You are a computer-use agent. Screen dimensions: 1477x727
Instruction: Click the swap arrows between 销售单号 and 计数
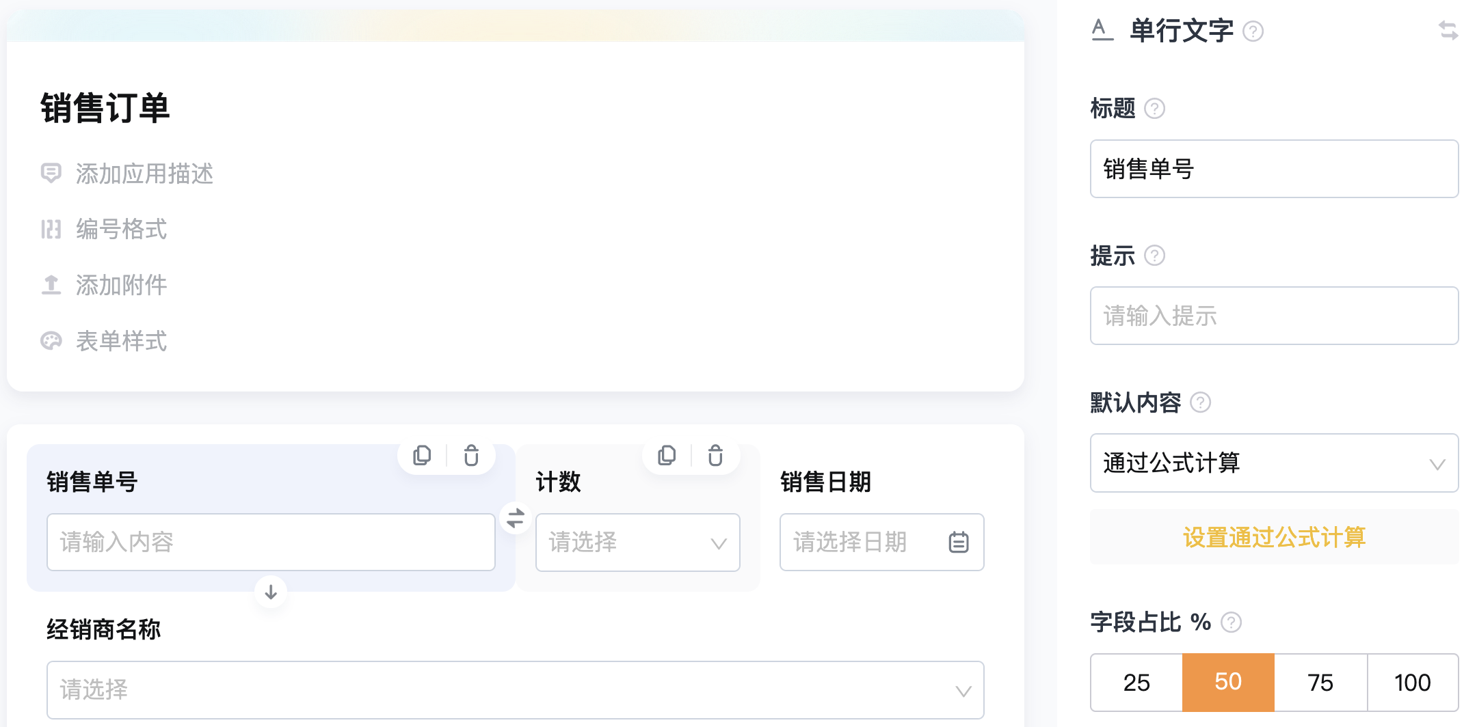516,517
